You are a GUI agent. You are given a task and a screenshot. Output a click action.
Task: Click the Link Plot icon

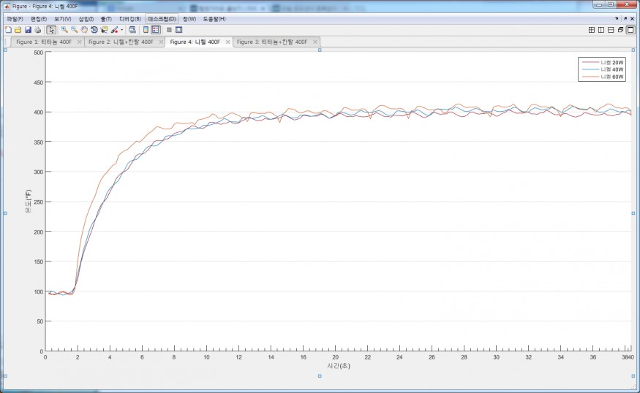click(x=132, y=30)
